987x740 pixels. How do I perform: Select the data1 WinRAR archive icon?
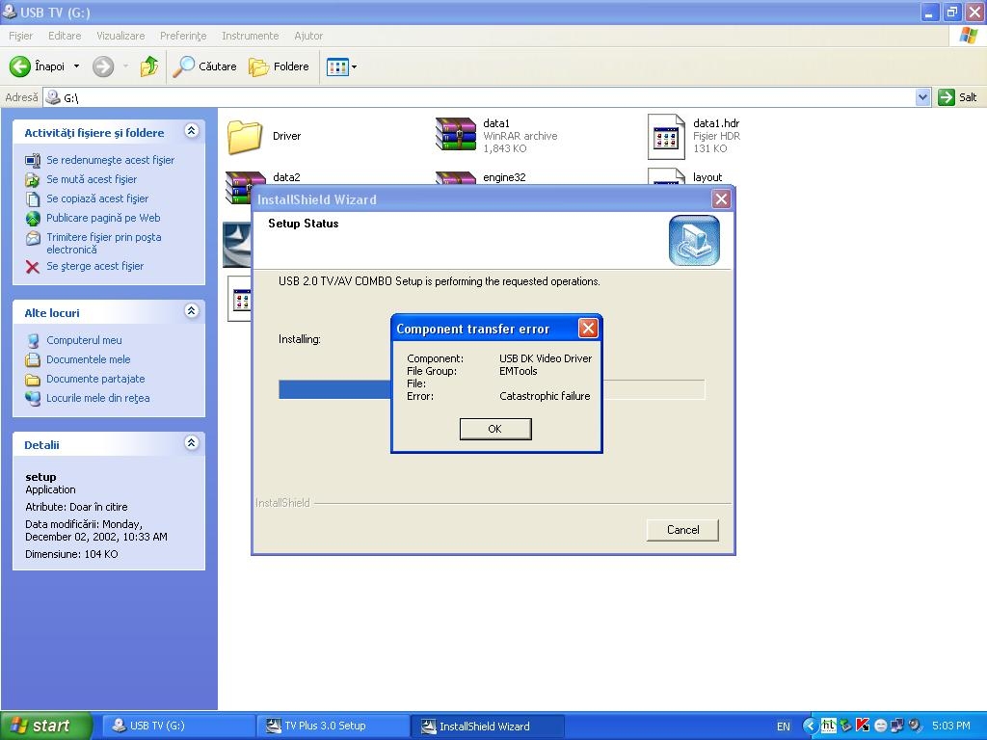coord(455,135)
